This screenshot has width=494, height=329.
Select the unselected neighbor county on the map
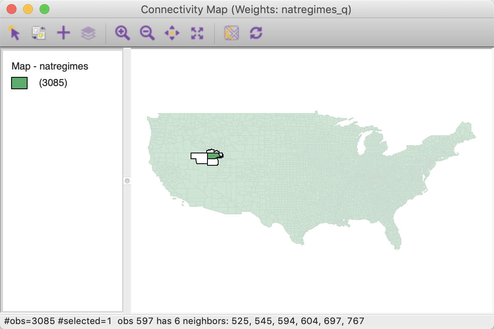200,158
